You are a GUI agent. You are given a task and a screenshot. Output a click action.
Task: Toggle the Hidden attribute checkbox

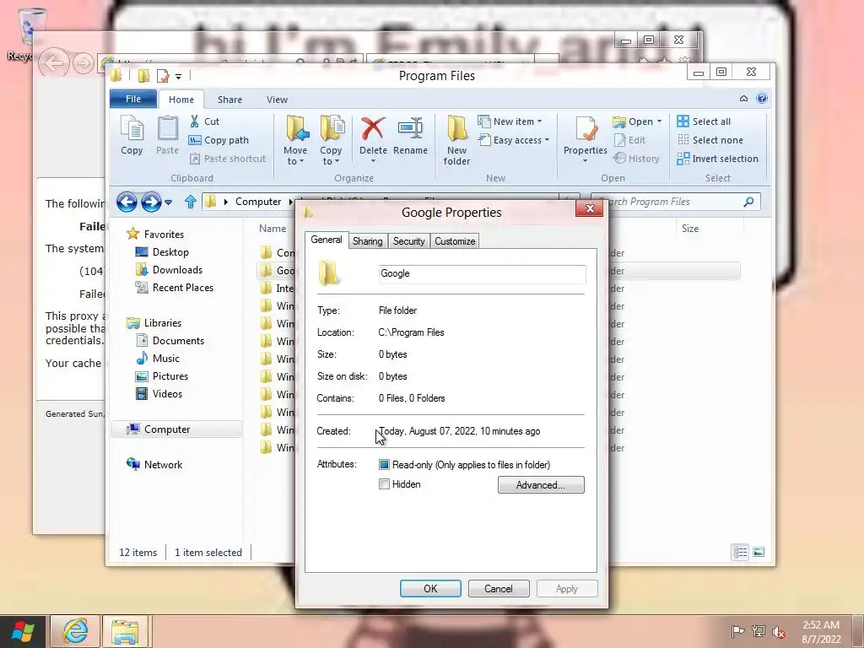384,483
